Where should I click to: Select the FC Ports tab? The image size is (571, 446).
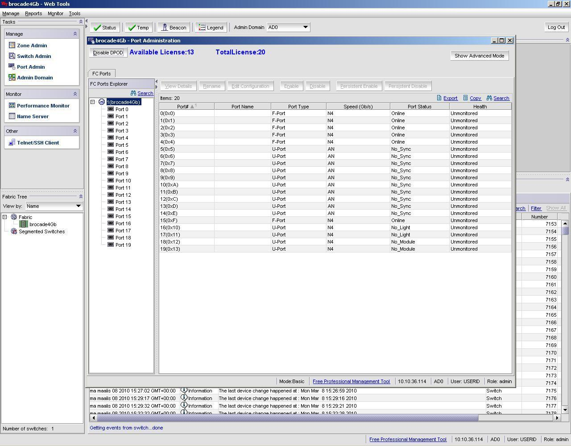tap(102, 74)
